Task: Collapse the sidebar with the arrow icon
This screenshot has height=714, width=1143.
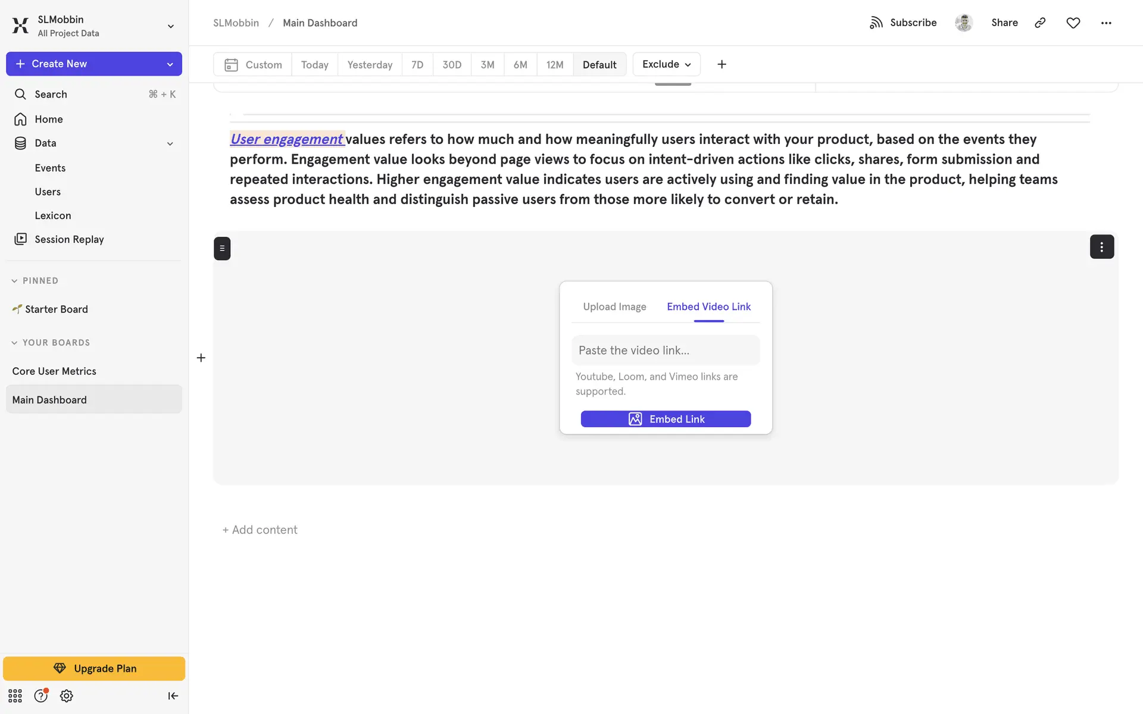Action: tap(173, 696)
